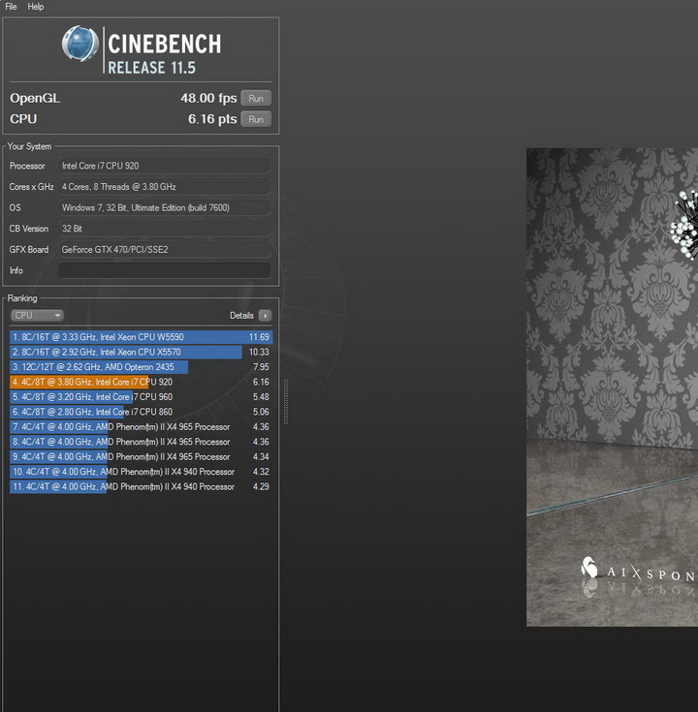
Task: Select ranking entry 5 Core i7 CPU 960
Action: pos(141,397)
